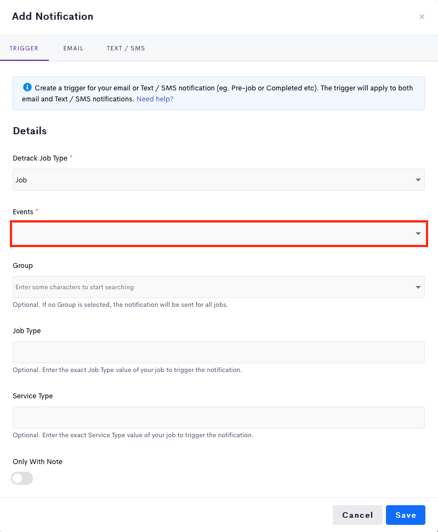The width and height of the screenshot is (438, 532).
Task: Click the Only With Note label
Action: [x=38, y=462]
